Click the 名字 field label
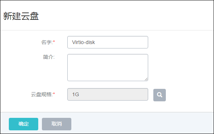 click(47, 42)
